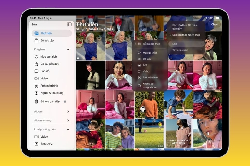
Task: Open the Ảnh selfie icon
Action: tap(37, 144)
